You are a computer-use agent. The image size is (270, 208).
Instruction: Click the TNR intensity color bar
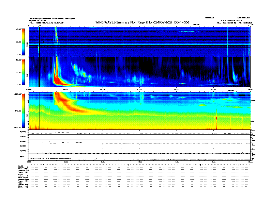23,111
